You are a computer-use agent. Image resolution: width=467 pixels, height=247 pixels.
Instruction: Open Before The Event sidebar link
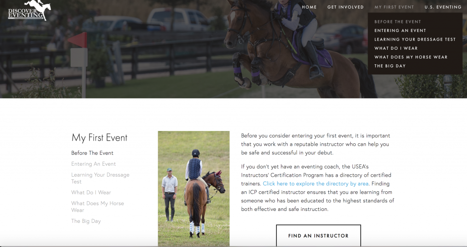pyautogui.click(x=92, y=153)
